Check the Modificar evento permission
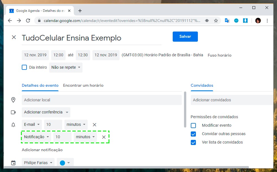This screenshot has height=172, width=277. coord(193,126)
